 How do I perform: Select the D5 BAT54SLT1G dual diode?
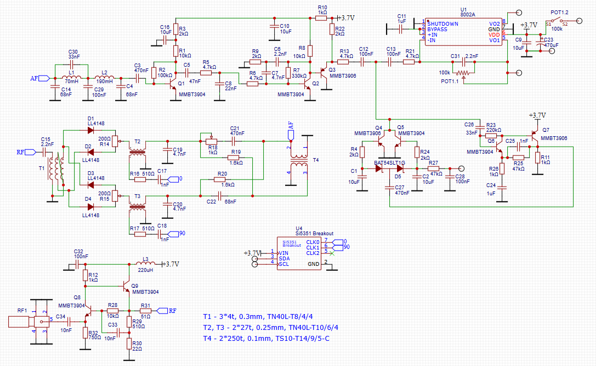pyautogui.click(x=389, y=169)
